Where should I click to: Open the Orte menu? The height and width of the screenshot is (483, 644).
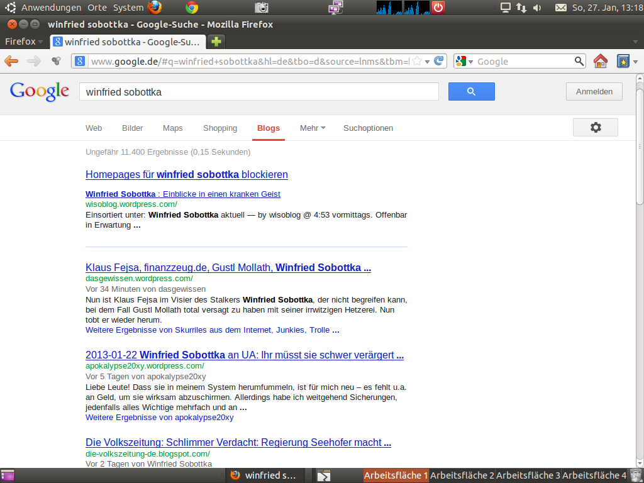97,8
